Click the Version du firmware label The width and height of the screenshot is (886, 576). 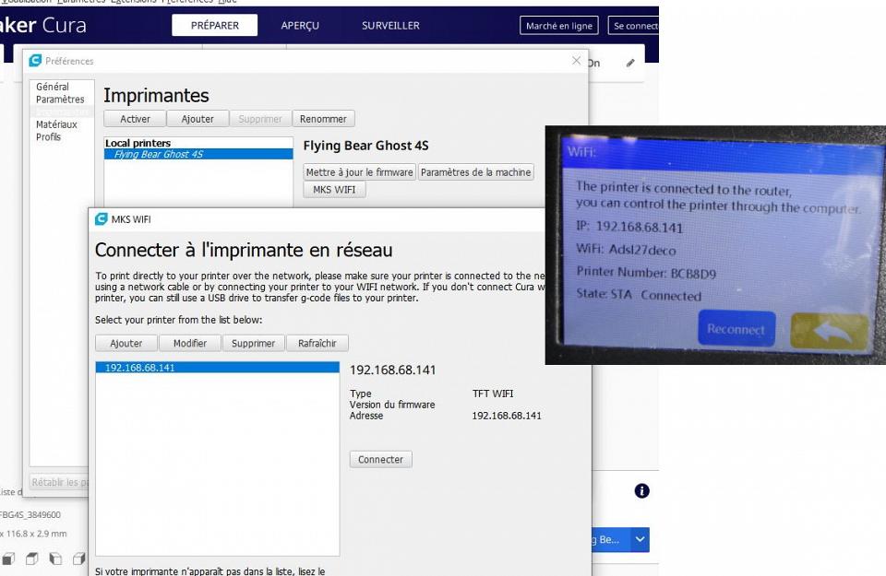(392, 405)
